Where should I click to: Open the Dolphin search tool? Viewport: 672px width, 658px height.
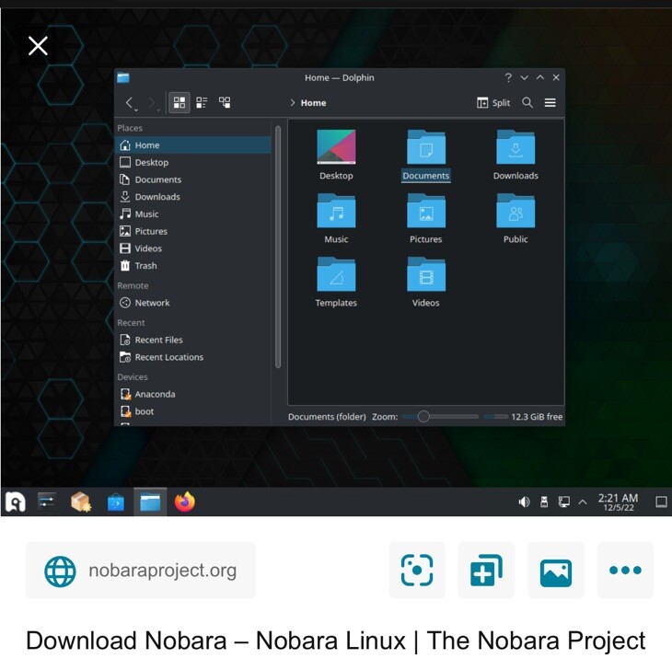pos(527,103)
